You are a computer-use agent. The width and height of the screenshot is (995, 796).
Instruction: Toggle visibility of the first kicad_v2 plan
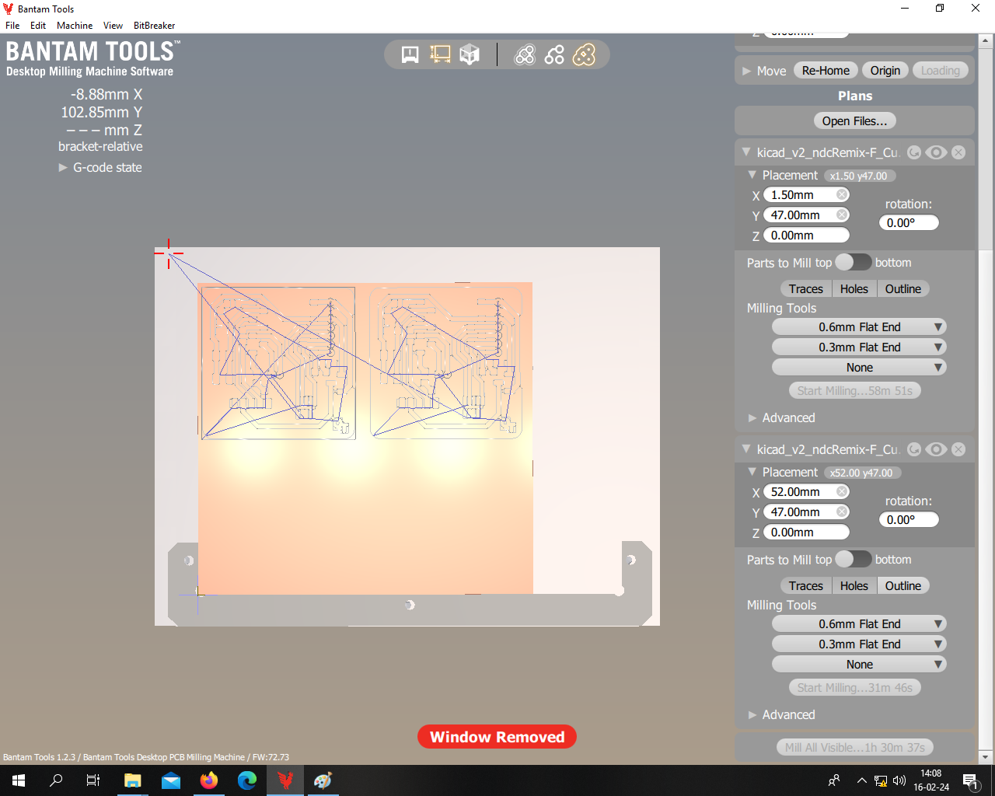937,152
